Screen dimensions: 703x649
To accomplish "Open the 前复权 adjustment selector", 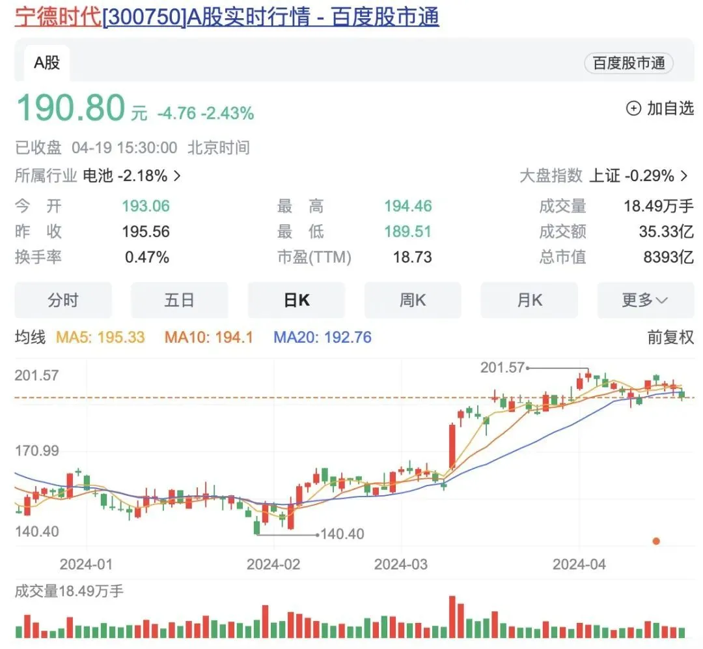I will pyautogui.click(x=670, y=337).
